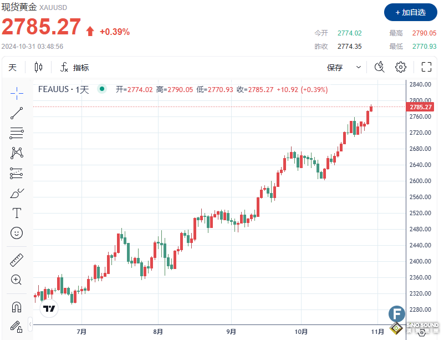Screen dimensions: 444x340
Task: Activate the zoom-in magnifier tool
Action: tap(16, 280)
